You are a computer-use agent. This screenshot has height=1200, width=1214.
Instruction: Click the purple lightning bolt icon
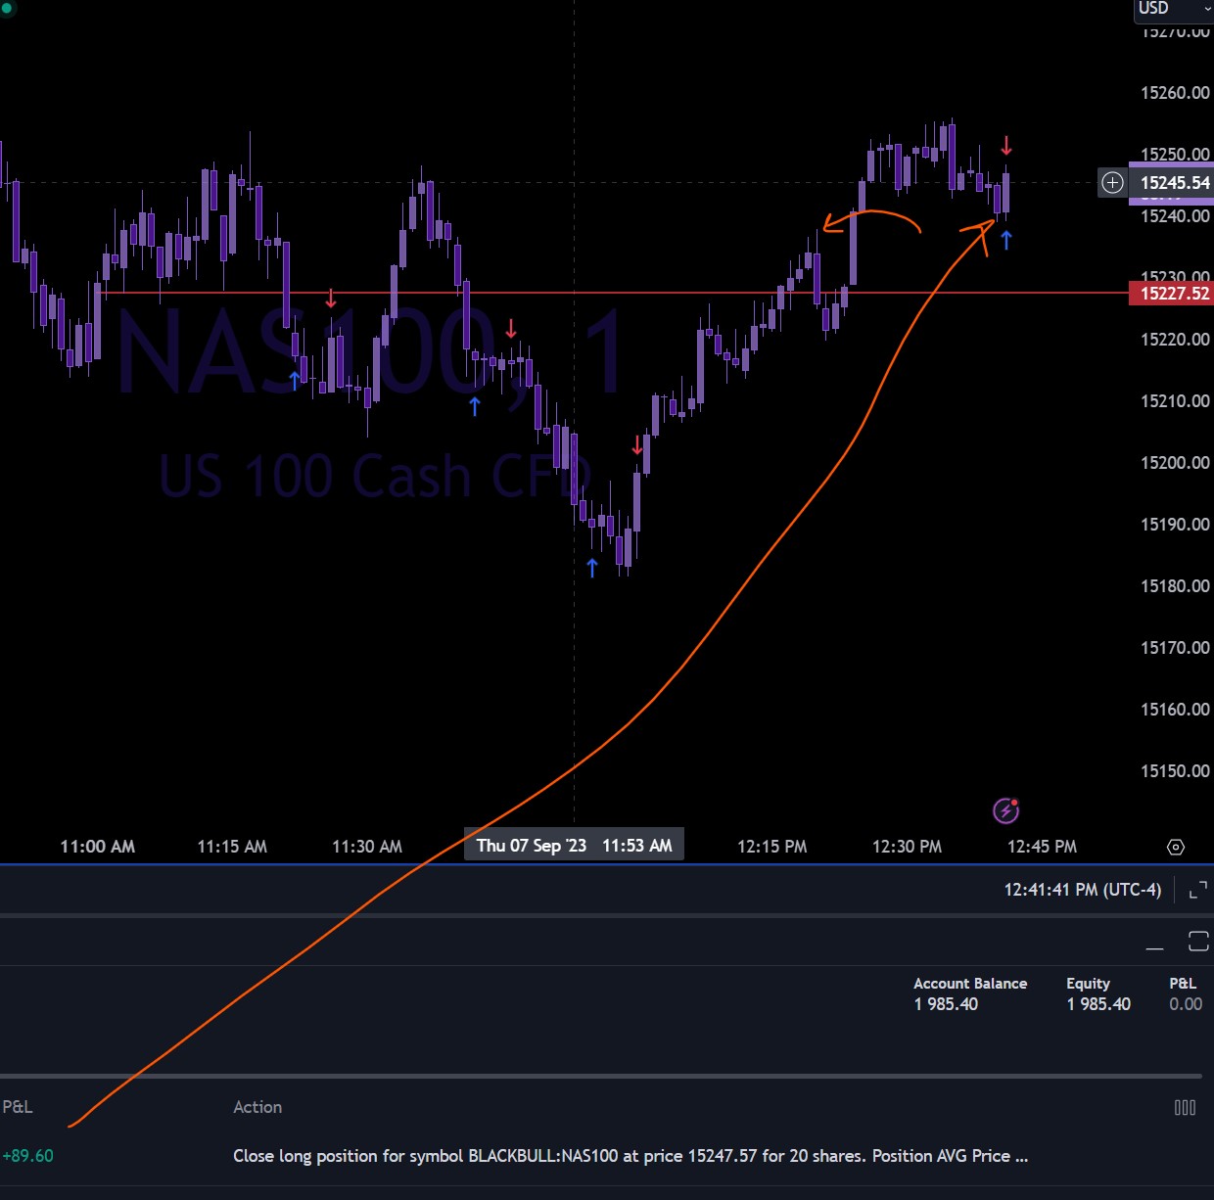coord(1005,810)
